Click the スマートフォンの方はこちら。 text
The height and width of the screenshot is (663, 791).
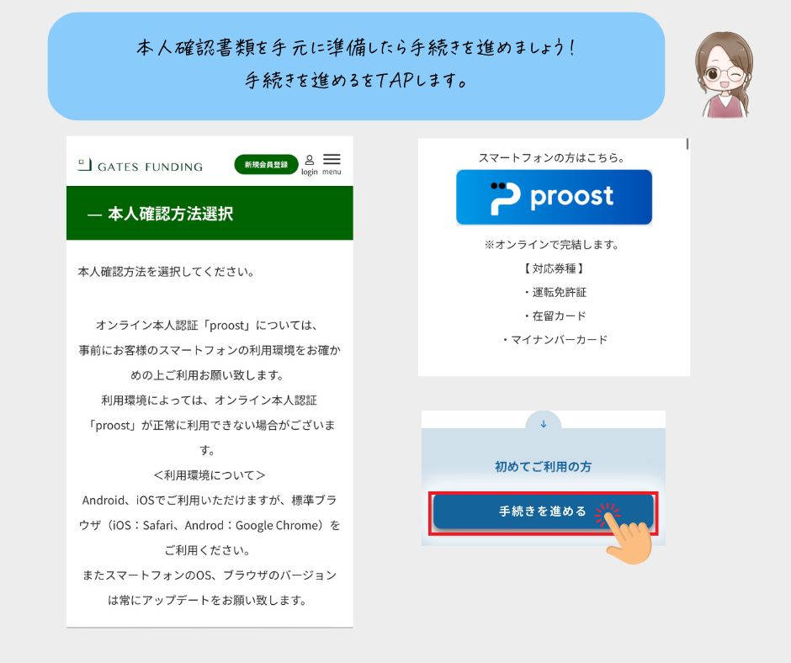click(552, 158)
